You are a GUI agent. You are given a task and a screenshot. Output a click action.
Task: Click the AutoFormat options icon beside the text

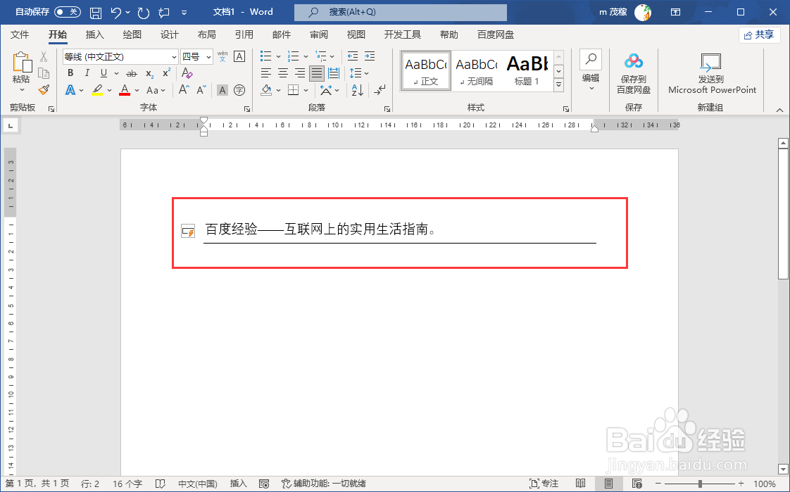(x=188, y=231)
